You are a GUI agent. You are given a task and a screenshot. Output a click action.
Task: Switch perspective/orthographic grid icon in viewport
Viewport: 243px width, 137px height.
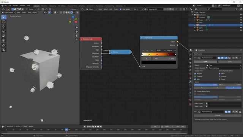[x=77, y=40]
